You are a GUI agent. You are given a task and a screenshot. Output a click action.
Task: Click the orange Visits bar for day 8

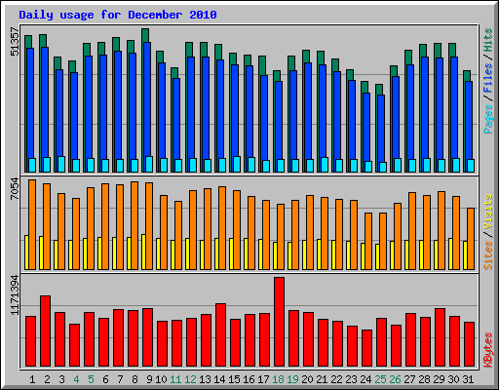[134, 225]
